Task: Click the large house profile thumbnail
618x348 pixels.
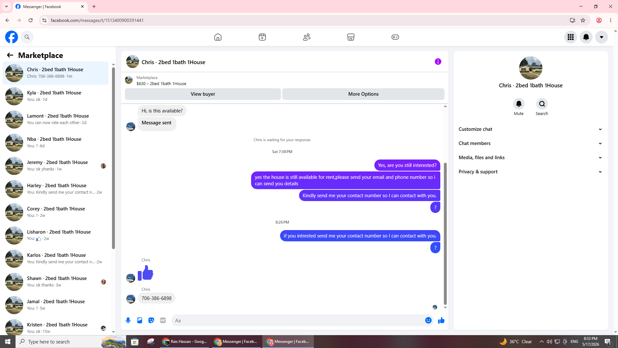Action: coord(530,68)
